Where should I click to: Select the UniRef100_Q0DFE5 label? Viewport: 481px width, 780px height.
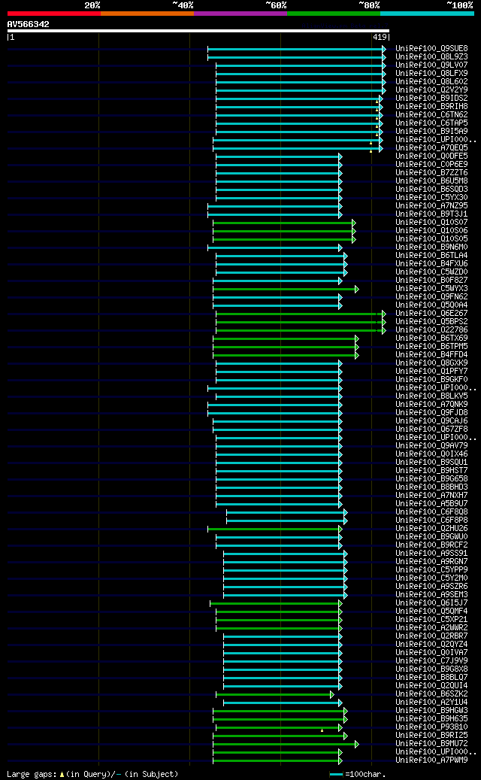click(x=431, y=156)
